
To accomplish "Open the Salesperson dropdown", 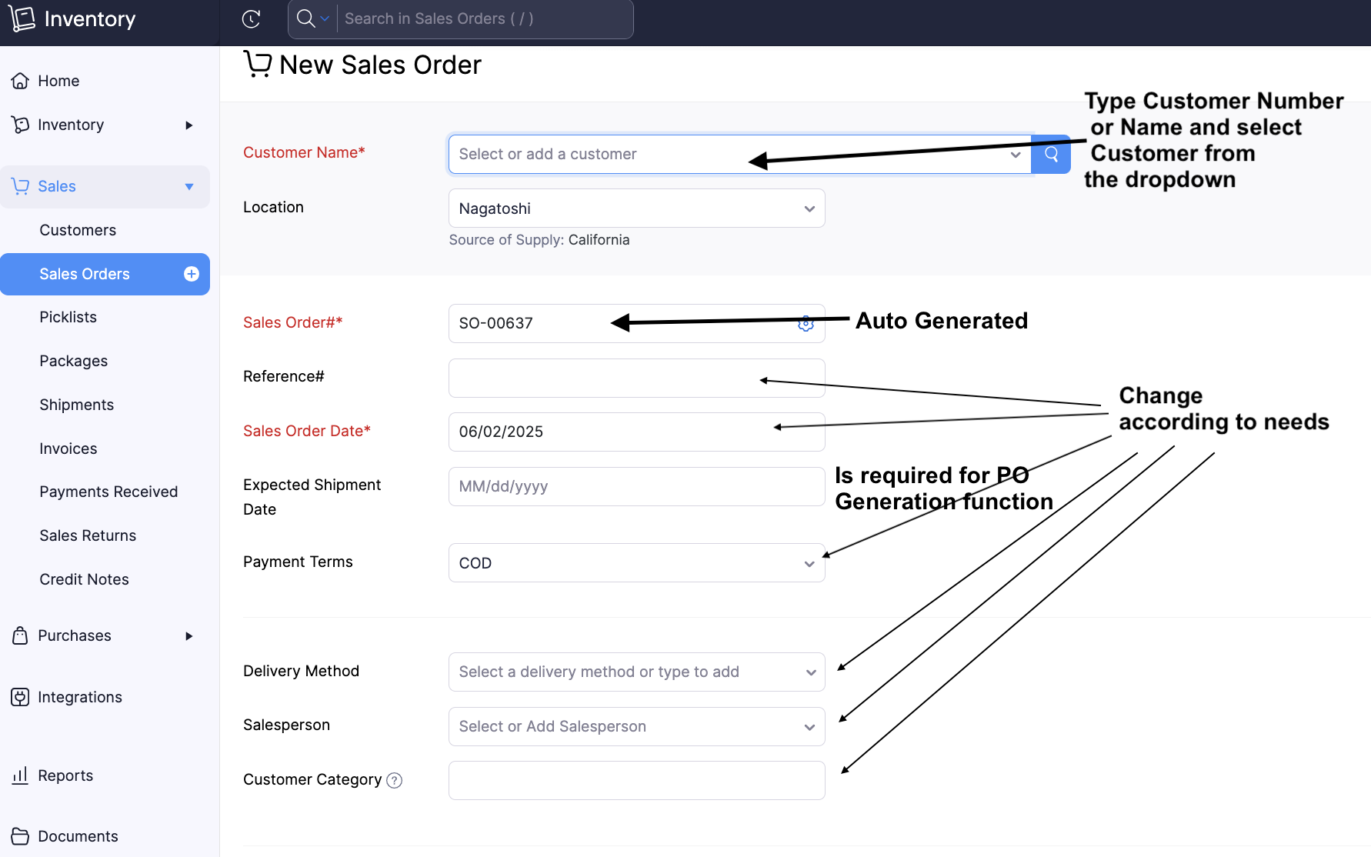I will click(636, 726).
